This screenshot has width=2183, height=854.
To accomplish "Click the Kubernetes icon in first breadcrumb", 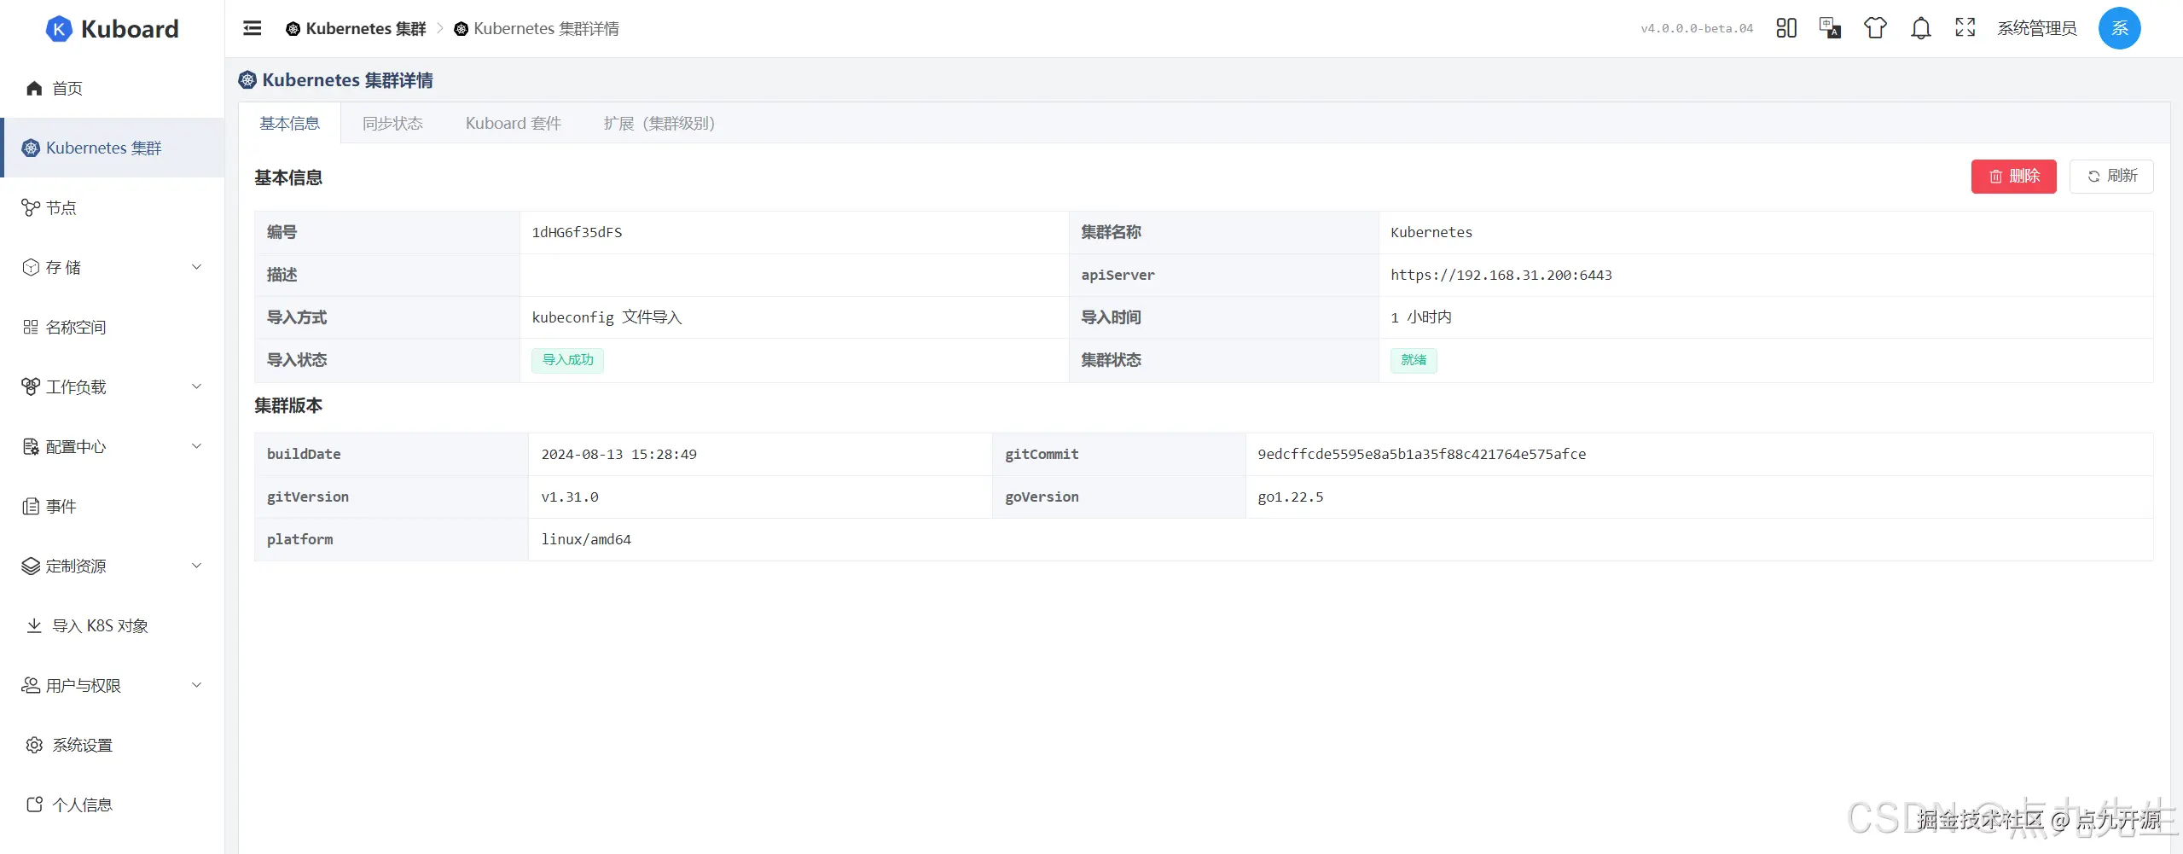I will coord(293,29).
